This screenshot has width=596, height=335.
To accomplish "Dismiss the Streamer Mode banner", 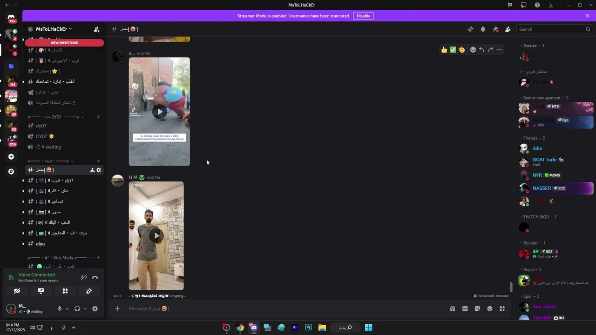I will 588,16.
